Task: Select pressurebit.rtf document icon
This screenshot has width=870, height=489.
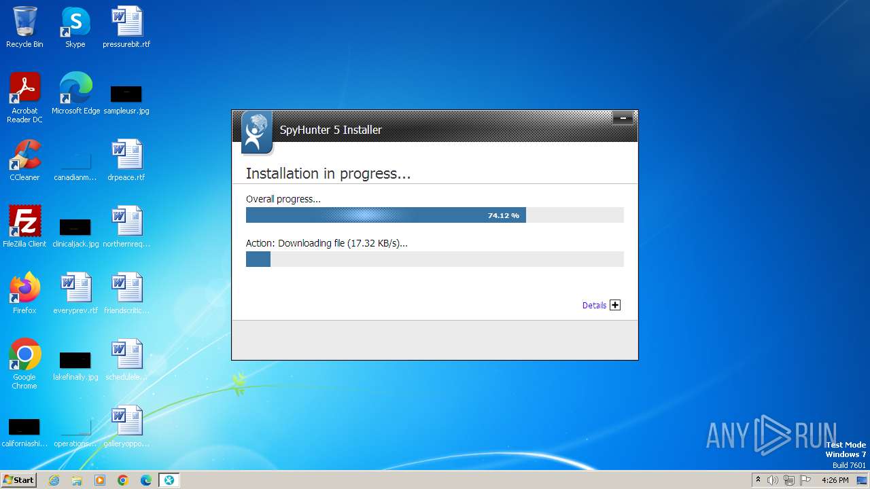Action: [x=126, y=28]
